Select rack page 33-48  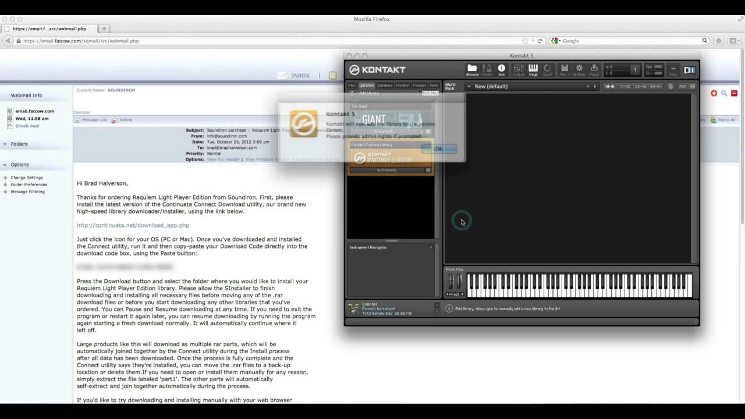pos(640,87)
